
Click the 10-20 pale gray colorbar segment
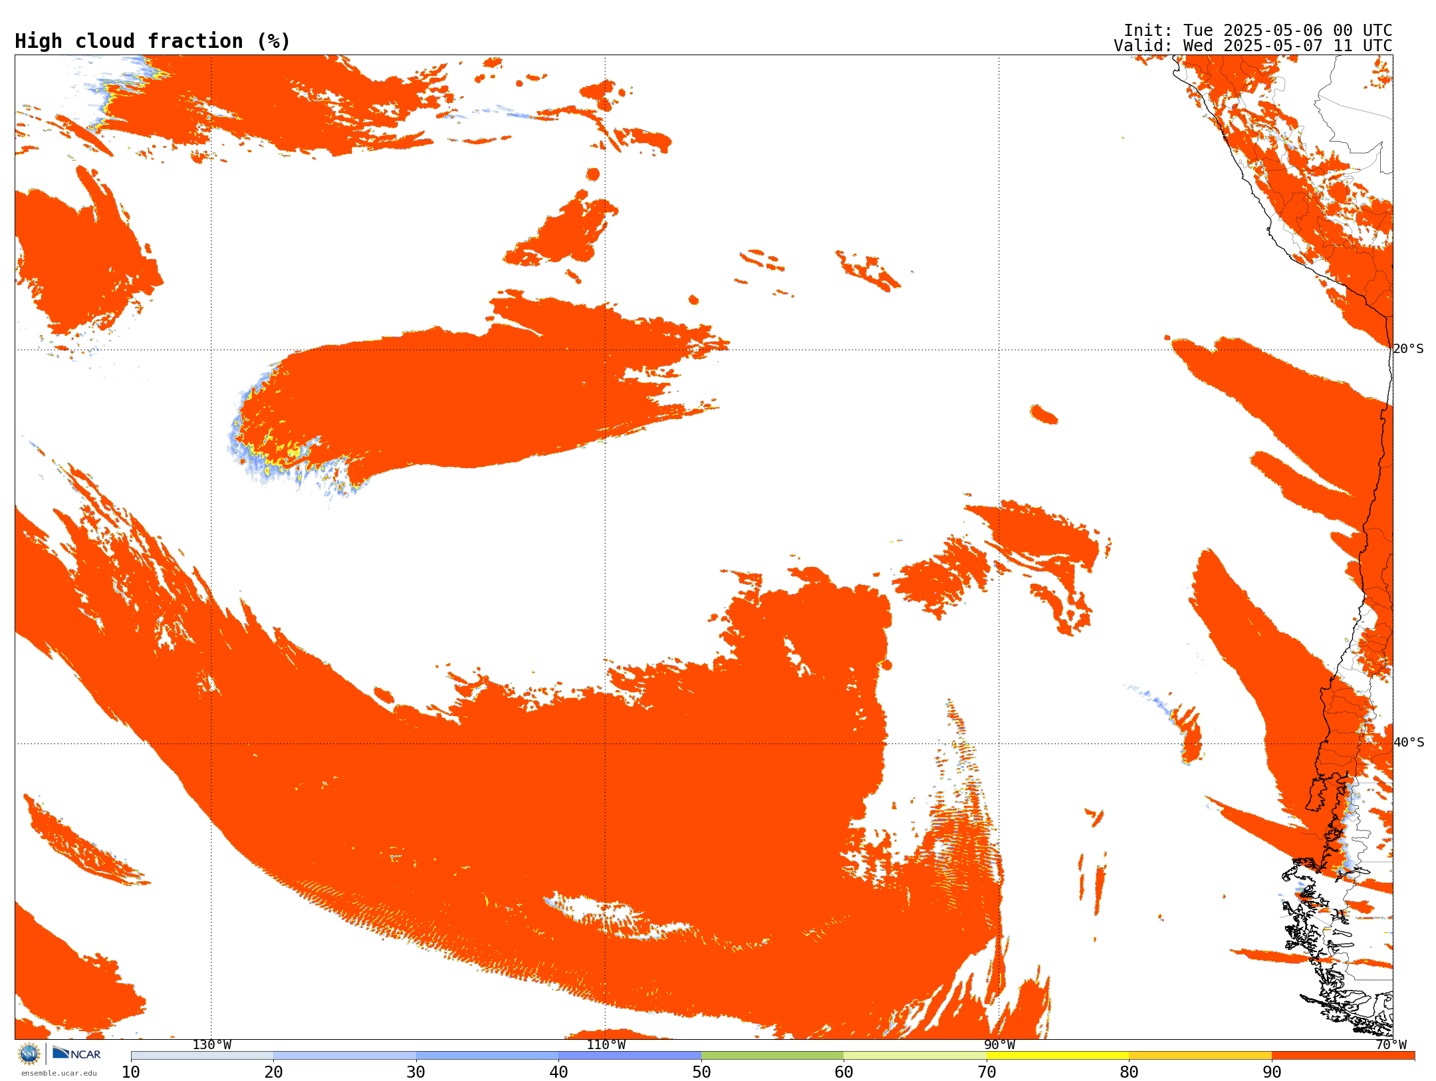tap(202, 1056)
